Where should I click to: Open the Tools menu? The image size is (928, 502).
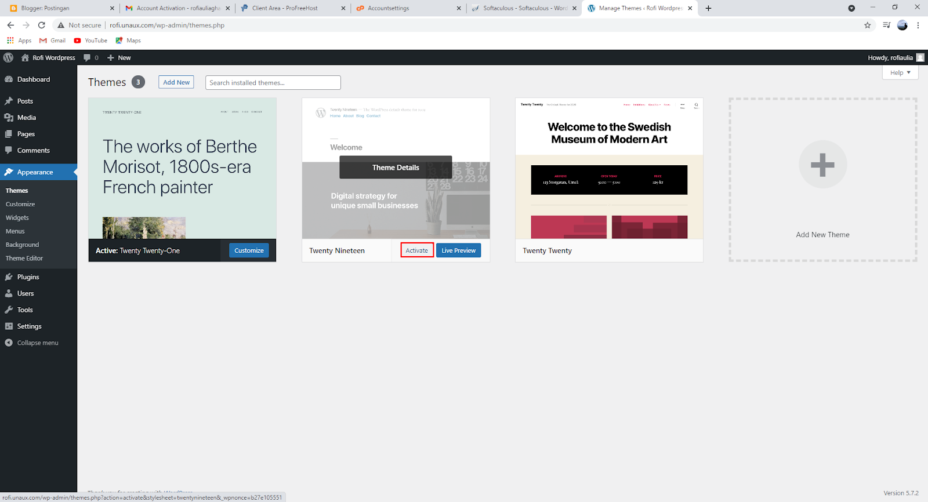pos(38,310)
